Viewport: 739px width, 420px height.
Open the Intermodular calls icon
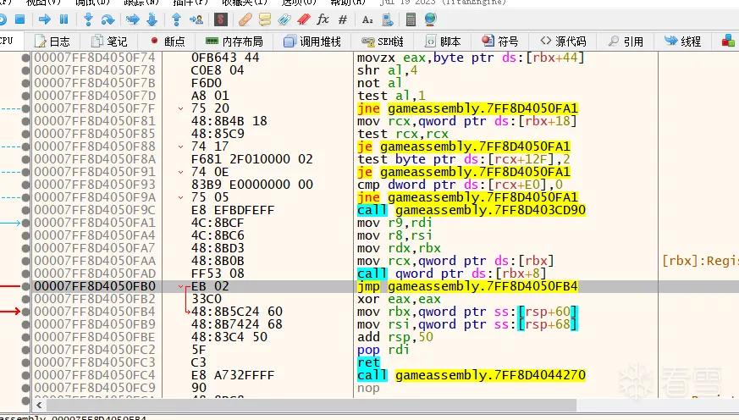pyautogui.click(x=388, y=19)
